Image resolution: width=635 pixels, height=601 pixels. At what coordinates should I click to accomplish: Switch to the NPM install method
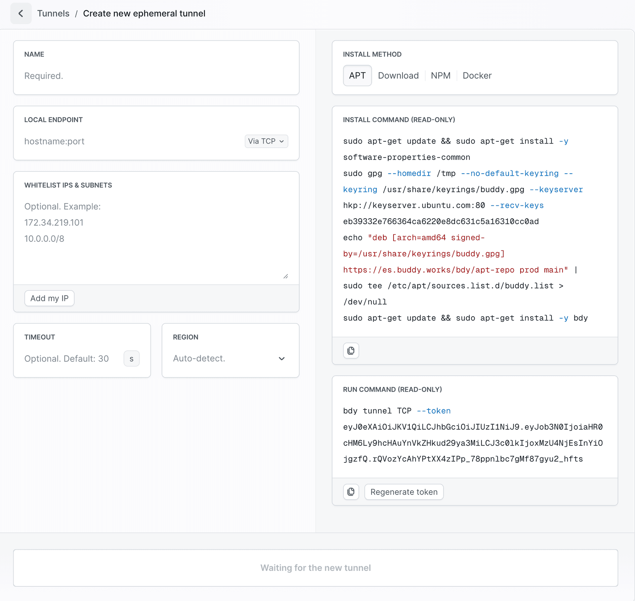(441, 76)
